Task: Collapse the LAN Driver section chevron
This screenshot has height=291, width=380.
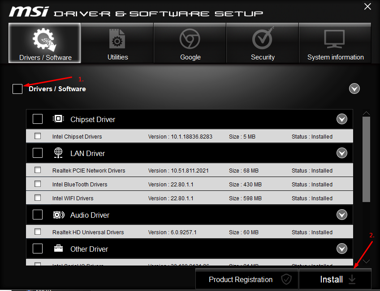Action: [x=342, y=152]
